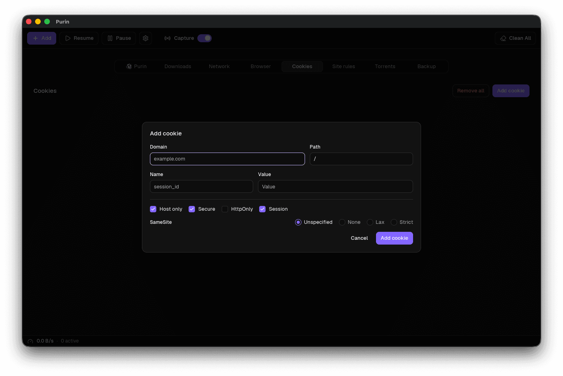Click the Add plus button

(42, 38)
